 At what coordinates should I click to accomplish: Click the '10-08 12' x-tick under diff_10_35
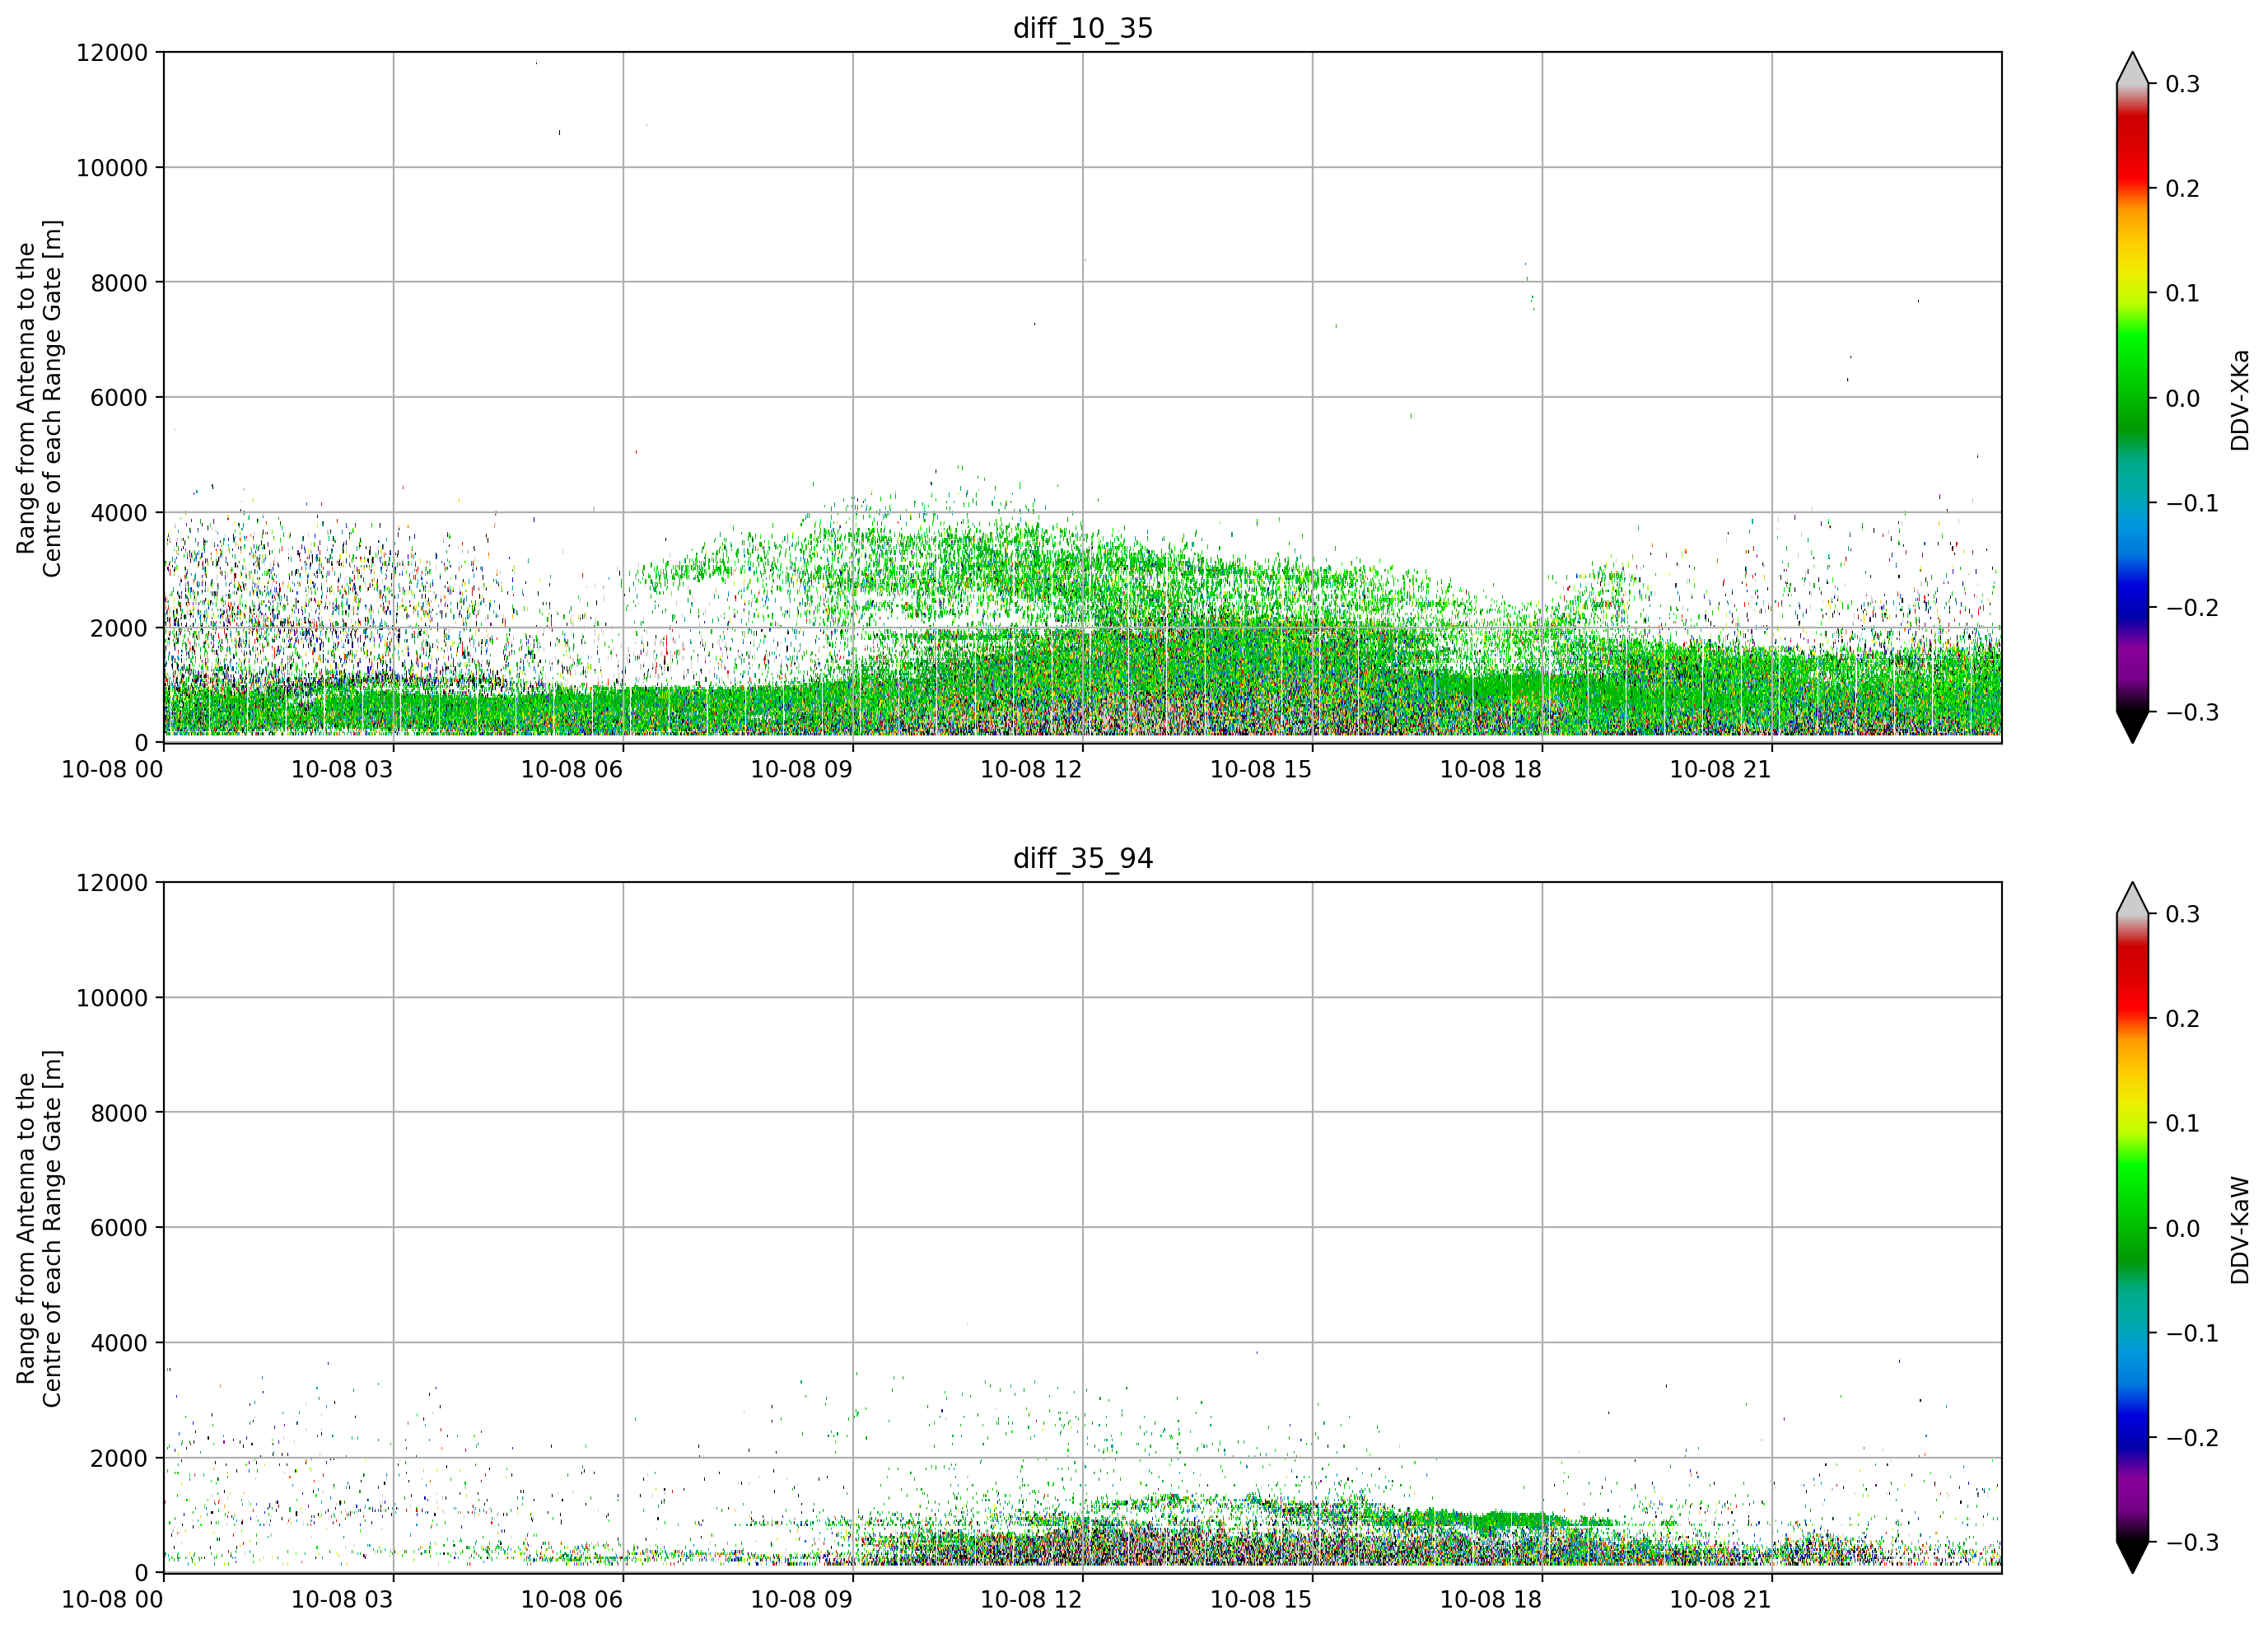(x=1031, y=769)
